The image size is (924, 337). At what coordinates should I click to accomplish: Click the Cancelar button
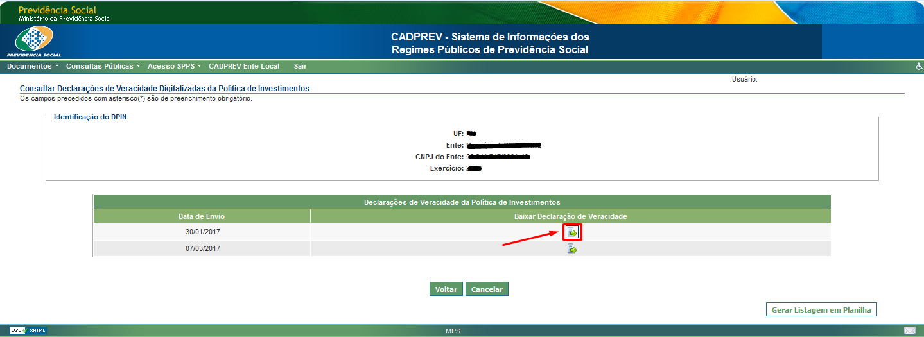click(x=487, y=289)
